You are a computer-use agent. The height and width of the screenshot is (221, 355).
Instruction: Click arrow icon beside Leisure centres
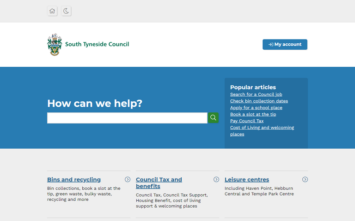pos(305,180)
